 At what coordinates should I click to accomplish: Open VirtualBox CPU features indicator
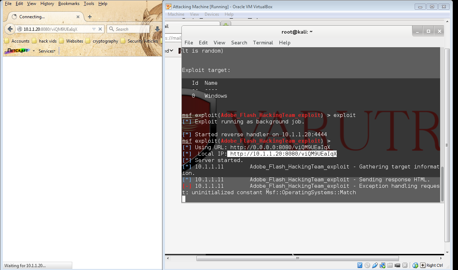405,265
